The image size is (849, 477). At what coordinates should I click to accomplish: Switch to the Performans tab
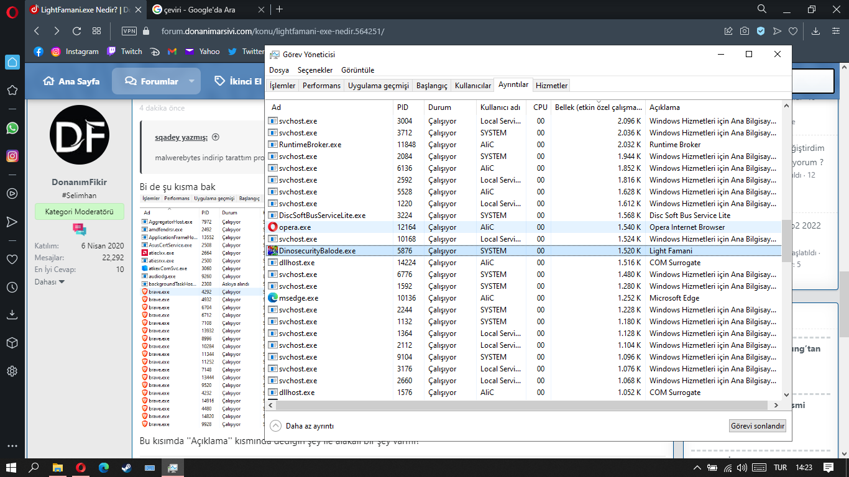point(321,86)
